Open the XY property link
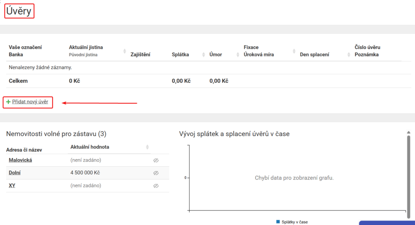 [x=12, y=186]
